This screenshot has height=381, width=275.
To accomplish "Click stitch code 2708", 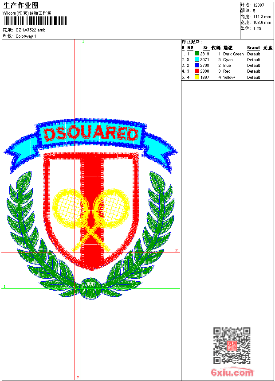I will pos(204,66).
